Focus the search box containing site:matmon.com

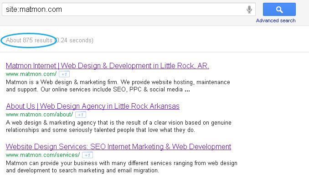(129, 9)
